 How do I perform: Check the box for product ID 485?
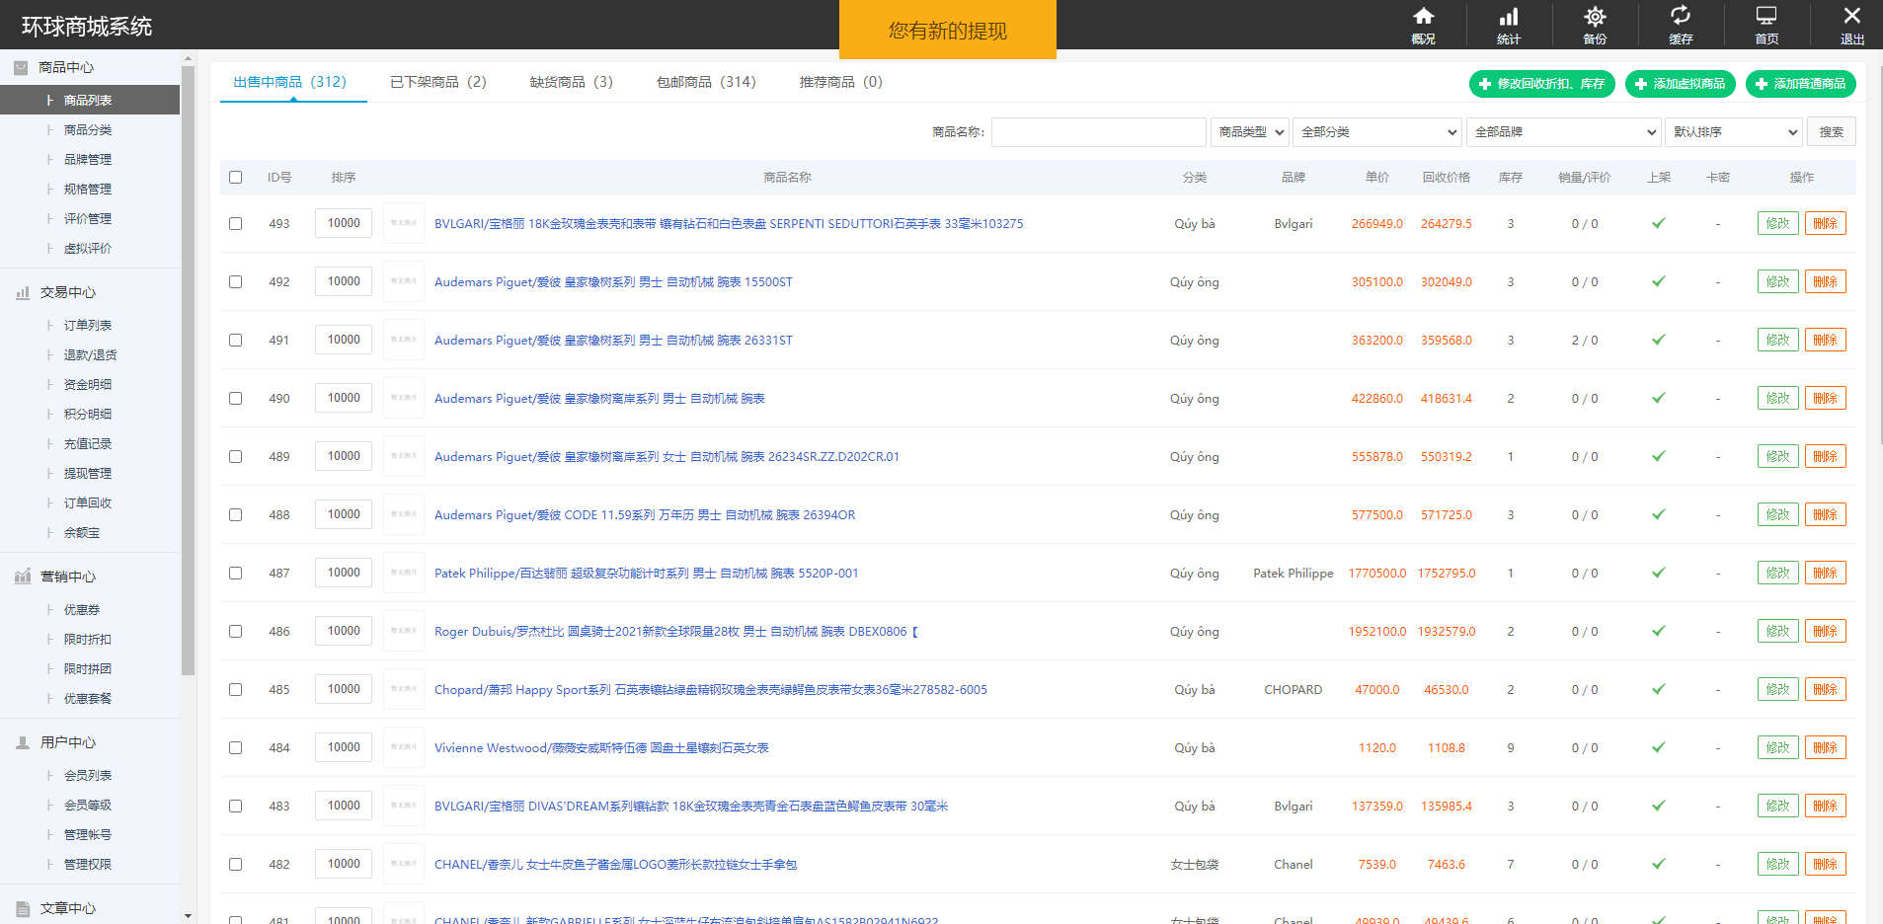coord(235,689)
